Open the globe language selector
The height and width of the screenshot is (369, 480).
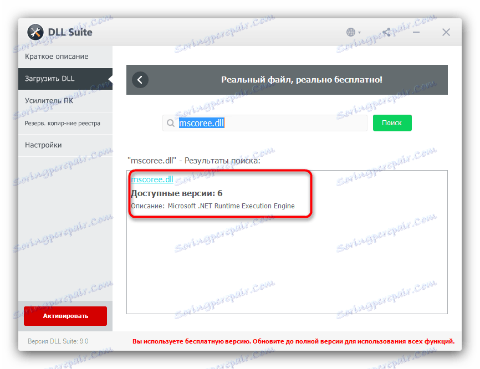pos(353,32)
